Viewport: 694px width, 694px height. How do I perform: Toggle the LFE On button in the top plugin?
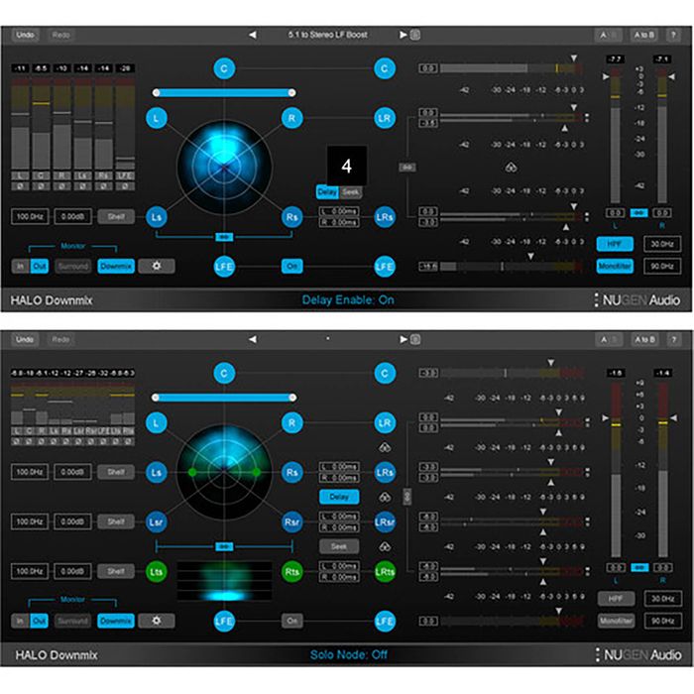pos(292,266)
